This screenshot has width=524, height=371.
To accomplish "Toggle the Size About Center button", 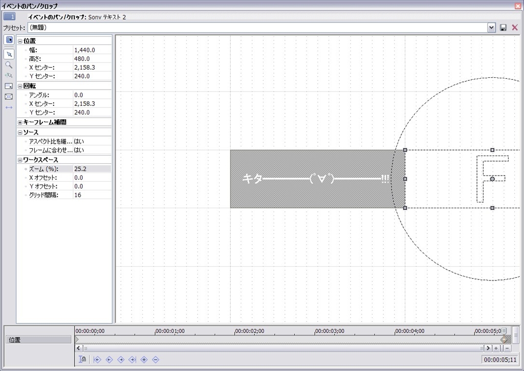I will tap(9, 97).
